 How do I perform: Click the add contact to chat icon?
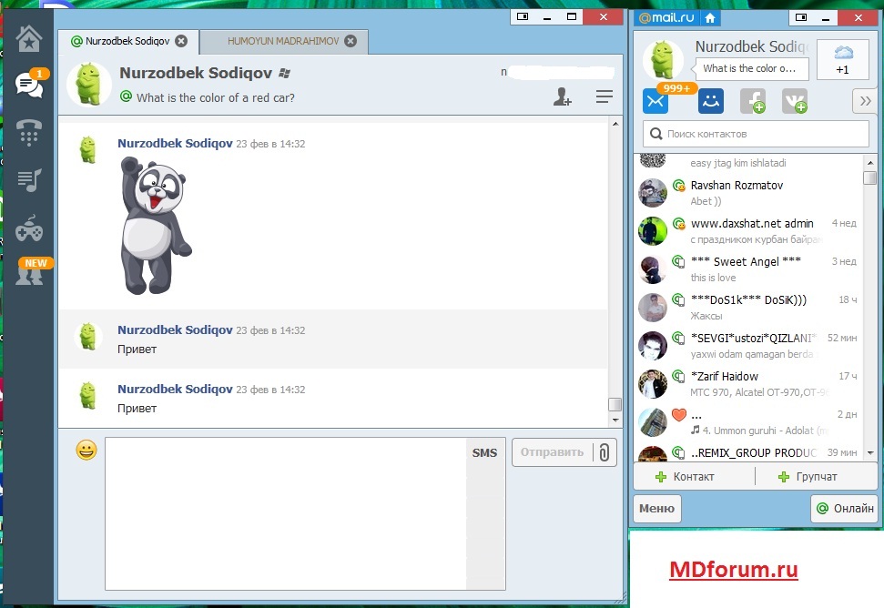[563, 97]
